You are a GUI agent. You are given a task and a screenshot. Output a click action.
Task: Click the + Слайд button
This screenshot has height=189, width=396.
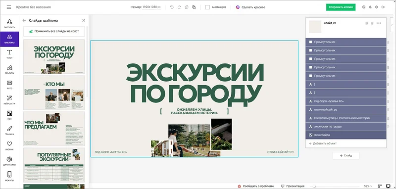pyautogui.click(x=346, y=156)
